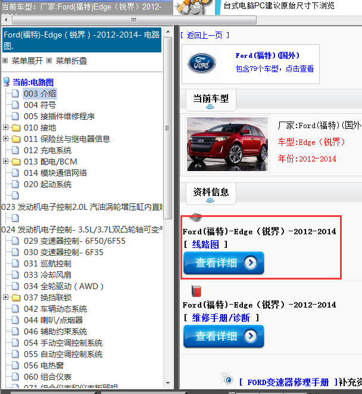Expand the 037 换挡联锁 tree node
362x394 pixels.
[x=5, y=297]
